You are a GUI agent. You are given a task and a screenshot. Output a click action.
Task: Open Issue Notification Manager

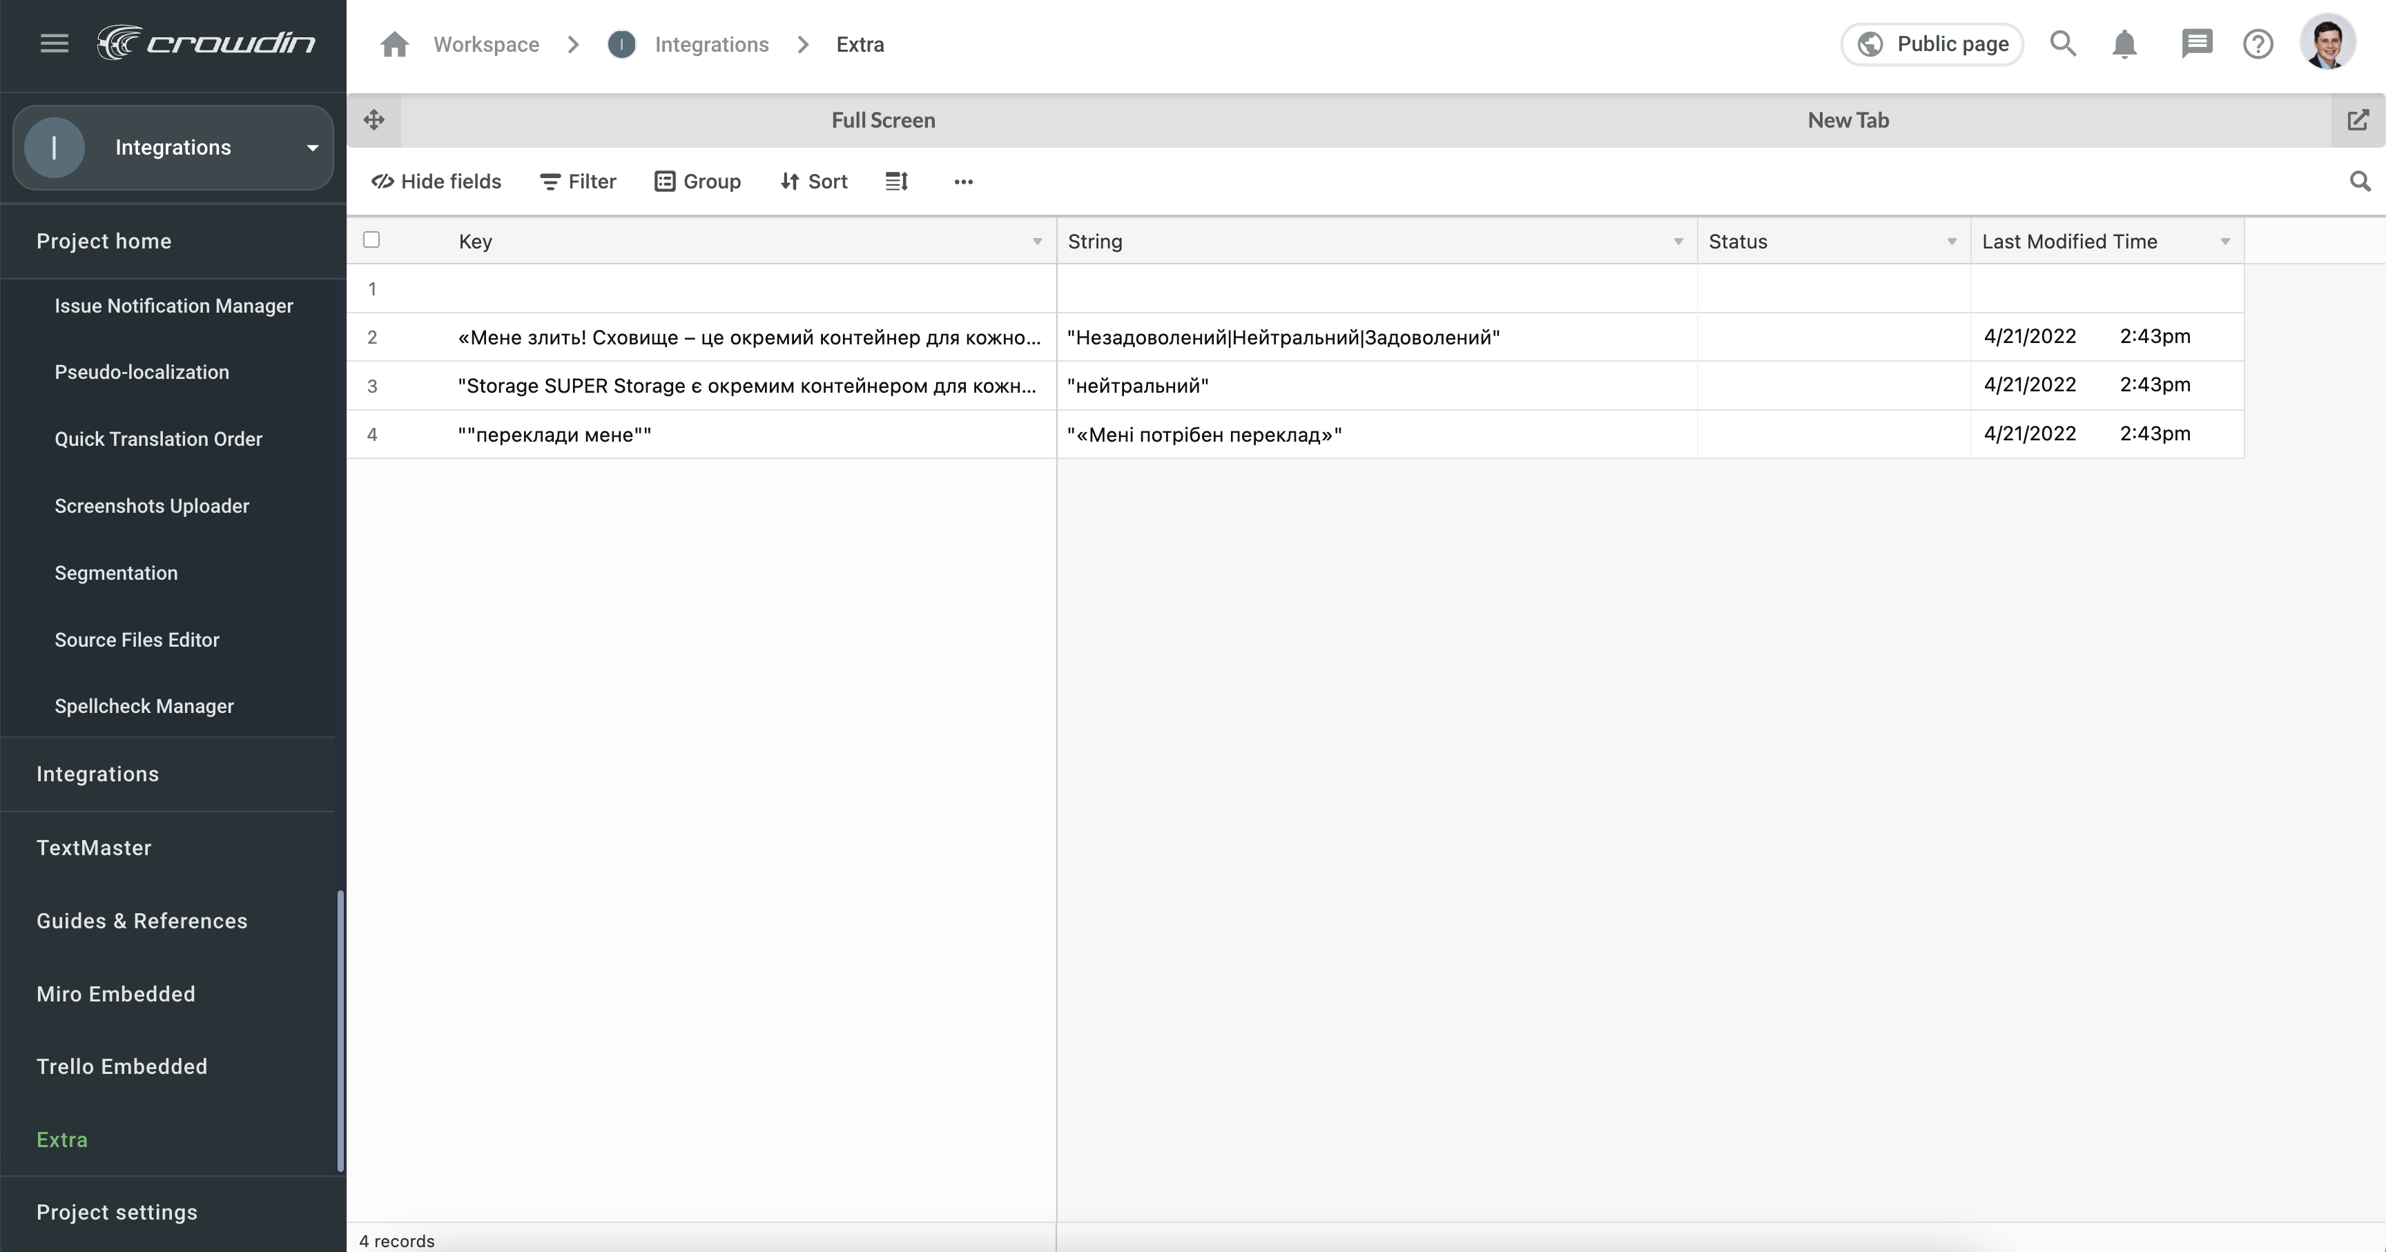pyautogui.click(x=173, y=306)
